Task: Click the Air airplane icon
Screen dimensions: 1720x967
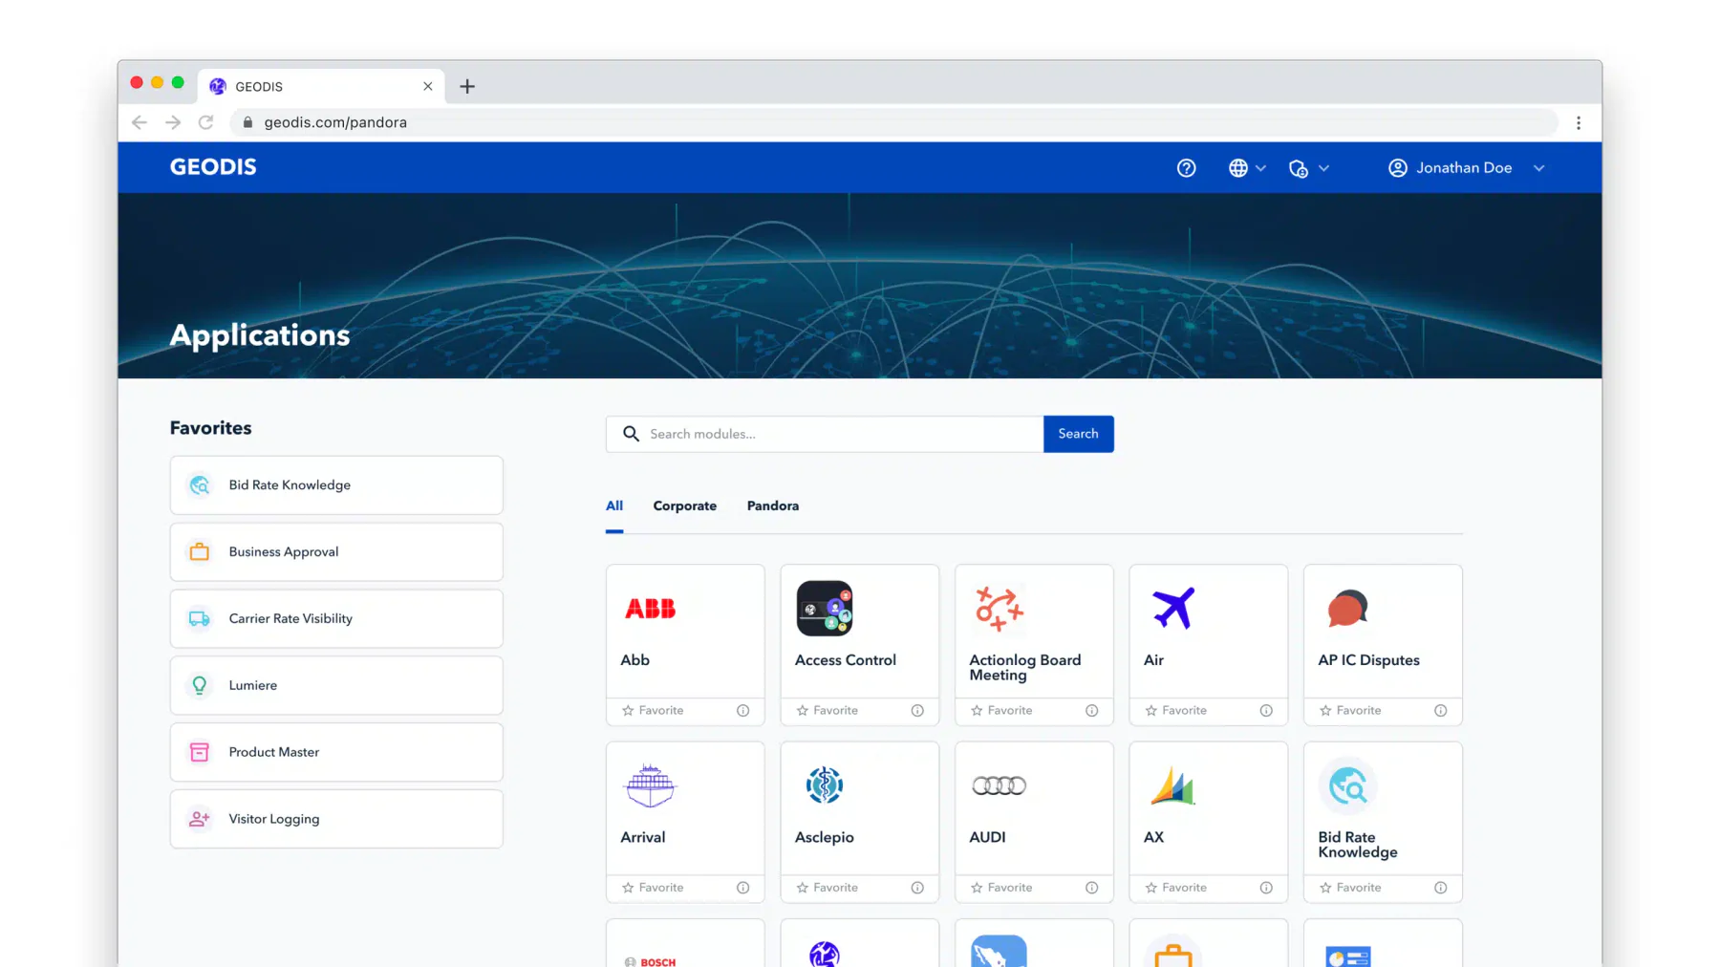Action: click(x=1173, y=608)
